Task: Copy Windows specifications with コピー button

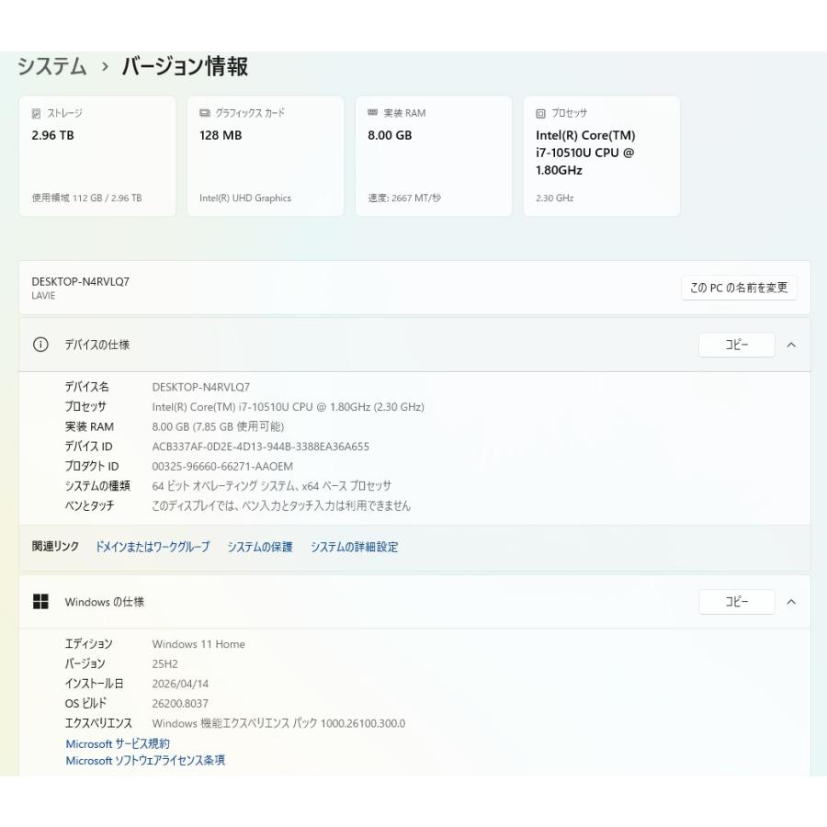Action: tap(737, 602)
